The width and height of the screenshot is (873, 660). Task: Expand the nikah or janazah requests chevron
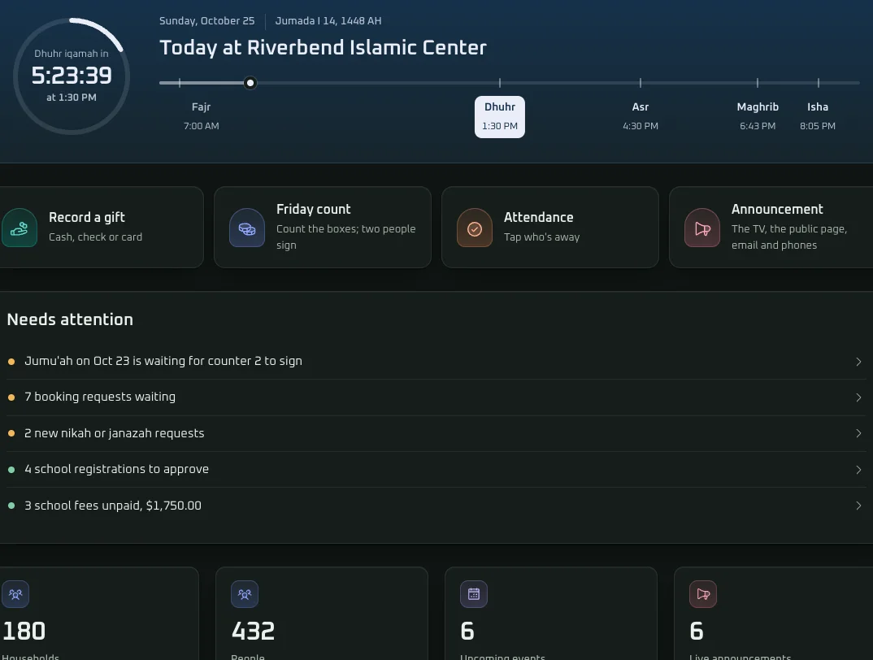tap(858, 433)
